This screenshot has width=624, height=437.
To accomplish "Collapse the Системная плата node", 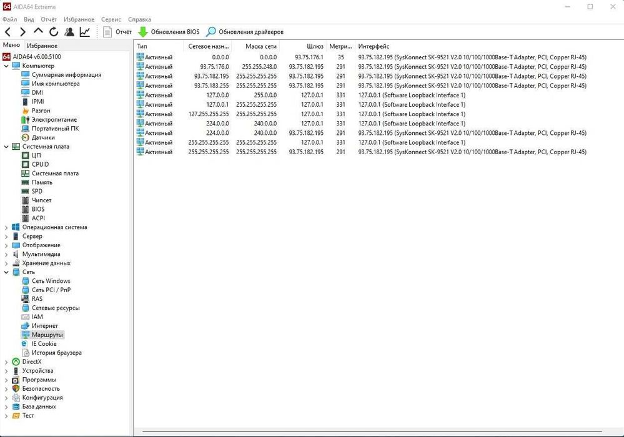I will click(6, 147).
